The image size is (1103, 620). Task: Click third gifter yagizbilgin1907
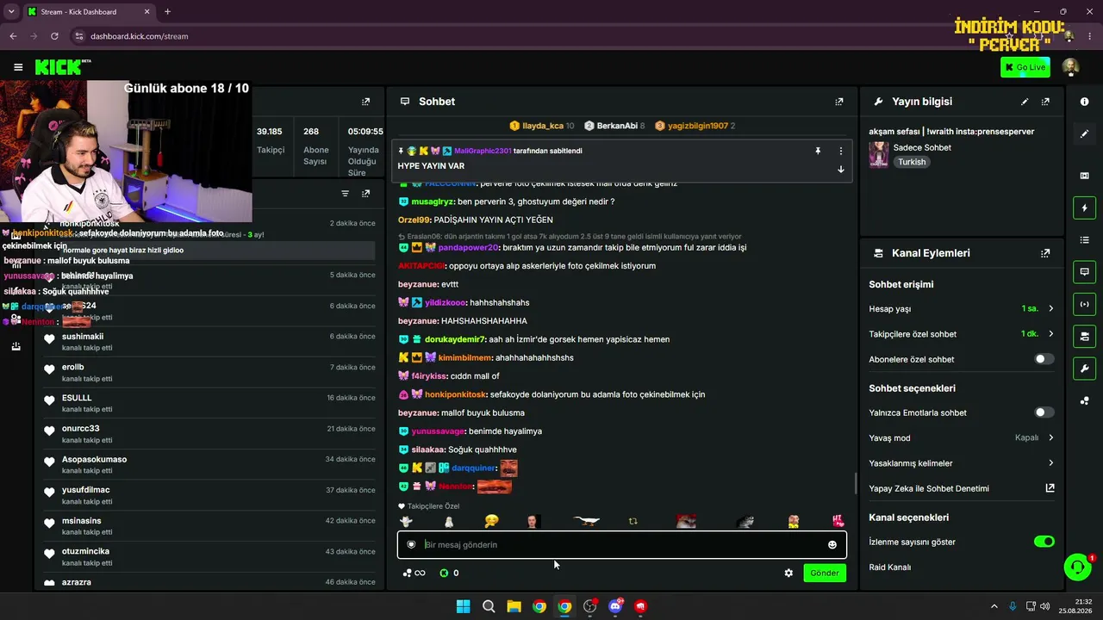695,126
